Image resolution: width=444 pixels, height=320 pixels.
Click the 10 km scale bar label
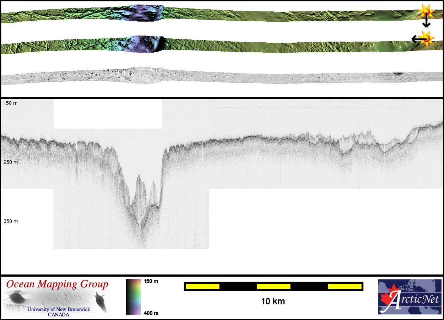pyautogui.click(x=273, y=302)
